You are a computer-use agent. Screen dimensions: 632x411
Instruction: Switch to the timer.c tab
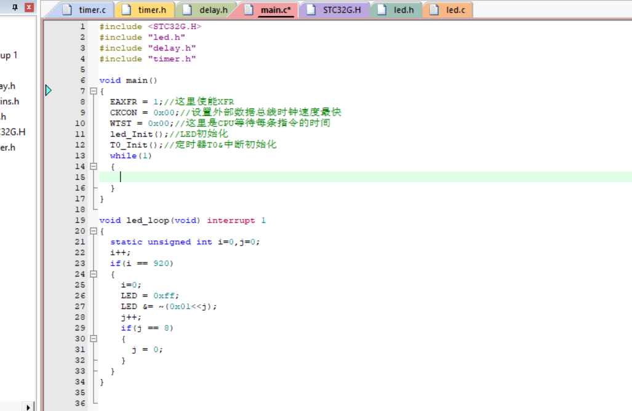85,10
